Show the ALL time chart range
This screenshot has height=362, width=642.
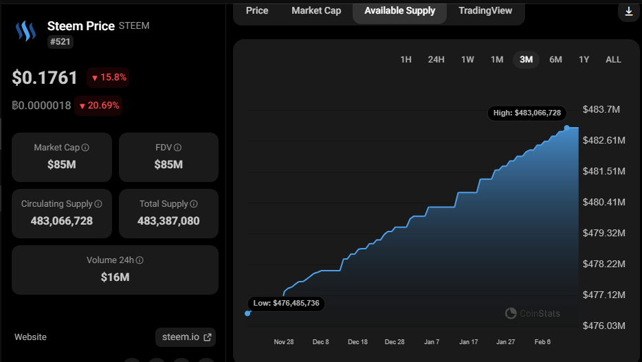613,60
